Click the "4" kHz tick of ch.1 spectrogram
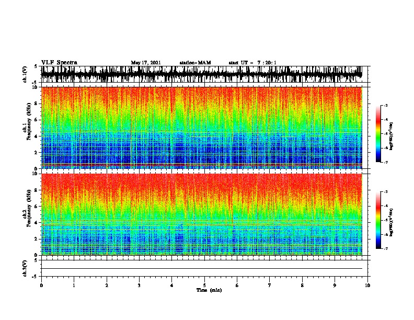The height and width of the screenshot is (320, 414). tap(37, 136)
